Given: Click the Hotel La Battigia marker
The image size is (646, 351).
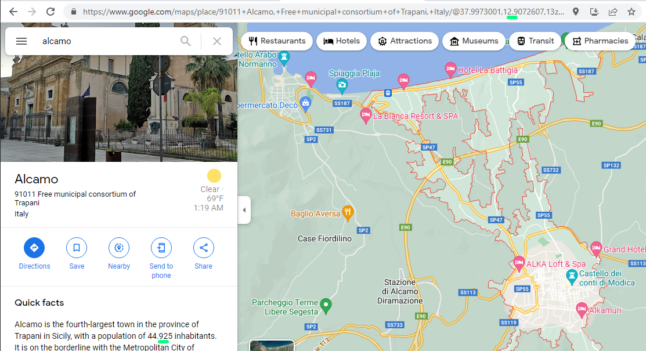Looking at the screenshot, I should [450, 69].
